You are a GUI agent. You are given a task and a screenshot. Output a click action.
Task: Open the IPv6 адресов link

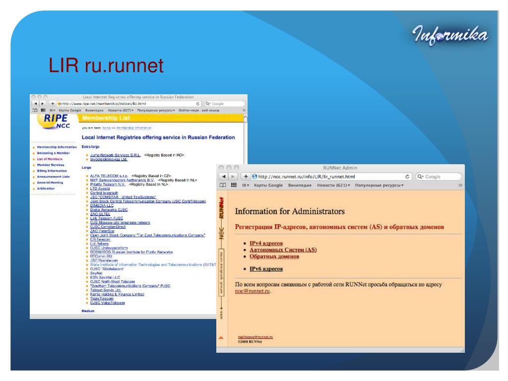point(266,268)
